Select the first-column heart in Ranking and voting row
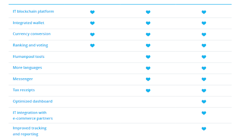This screenshot has width=238, height=139. coord(92,45)
